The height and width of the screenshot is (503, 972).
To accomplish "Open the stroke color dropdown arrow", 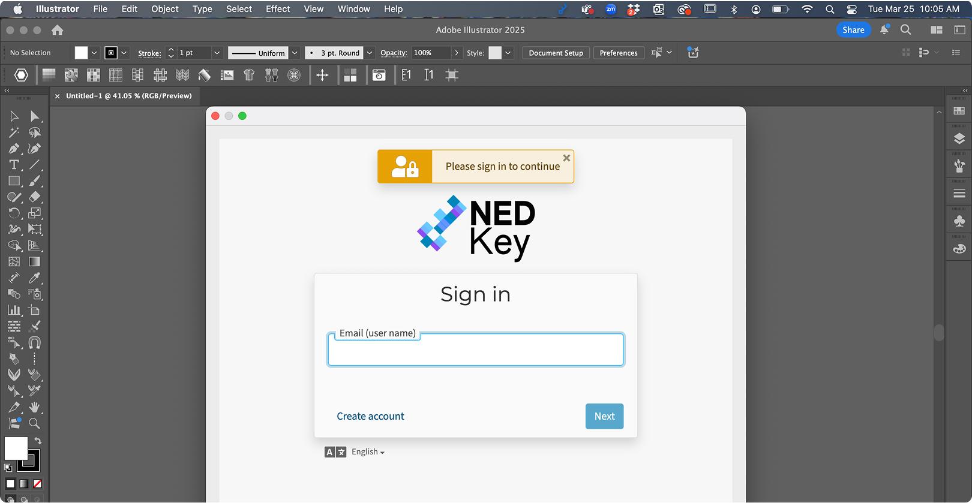I will [124, 53].
